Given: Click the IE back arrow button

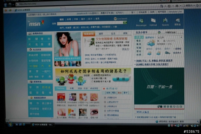Looking at the screenshot, I should click(5, 5).
